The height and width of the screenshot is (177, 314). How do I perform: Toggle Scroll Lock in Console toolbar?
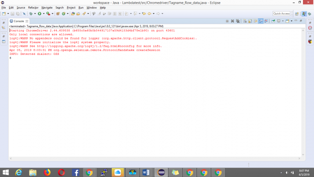pyautogui.click(x=250, y=21)
